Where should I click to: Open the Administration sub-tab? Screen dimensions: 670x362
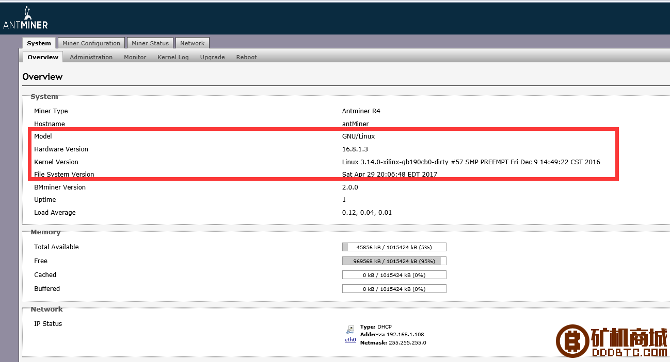tap(91, 57)
